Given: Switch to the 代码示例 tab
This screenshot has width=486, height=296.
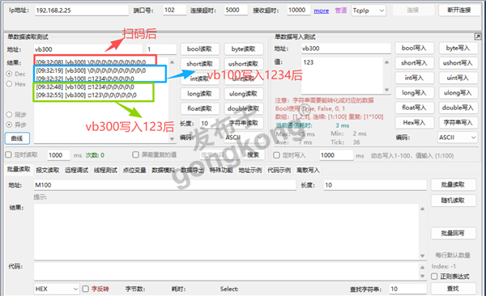Looking at the screenshot, I should (279, 170).
